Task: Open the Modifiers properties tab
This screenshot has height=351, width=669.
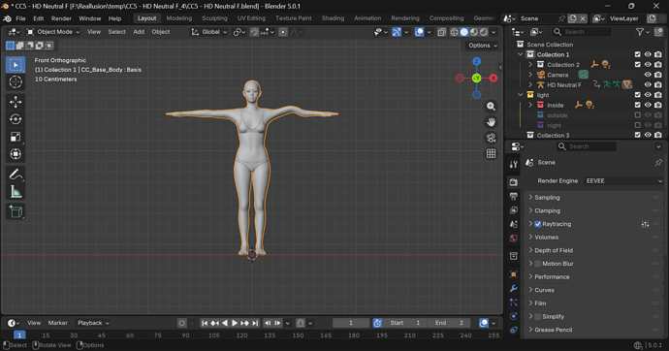Action: [514, 288]
